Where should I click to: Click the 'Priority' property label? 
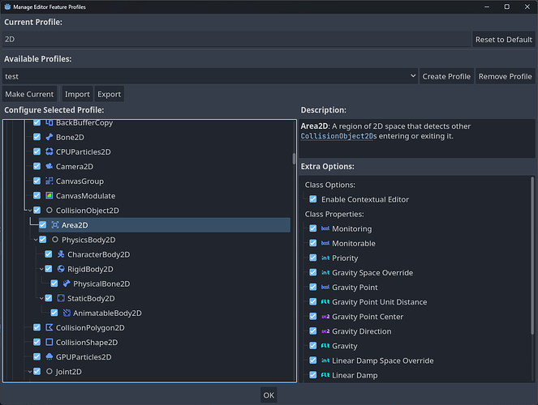pyautogui.click(x=345, y=258)
